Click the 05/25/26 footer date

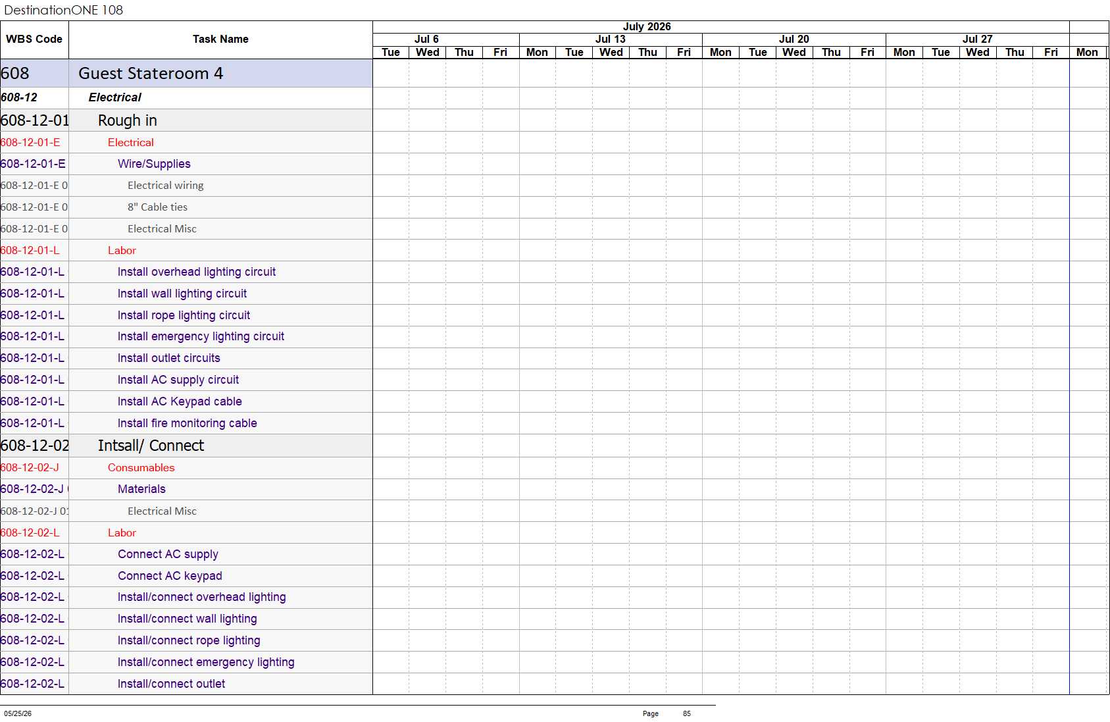[18, 713]
